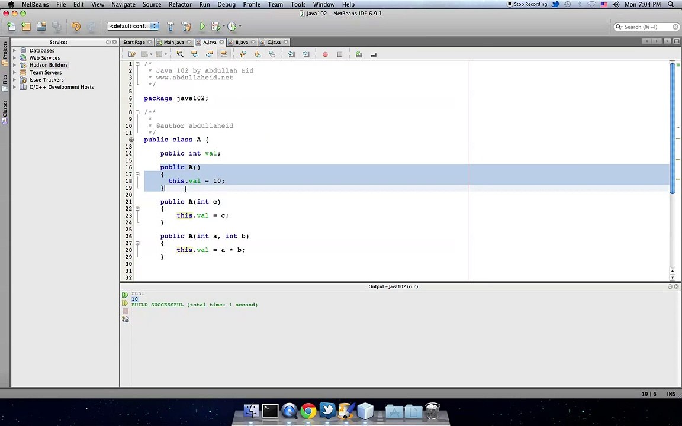The width and height of the screenshot is (682, 426).
Task: Open the Files side panel tab
Action: (x=5, y=83)
